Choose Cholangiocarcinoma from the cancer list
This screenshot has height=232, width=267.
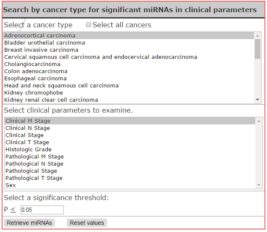click(x=128, y=64)
